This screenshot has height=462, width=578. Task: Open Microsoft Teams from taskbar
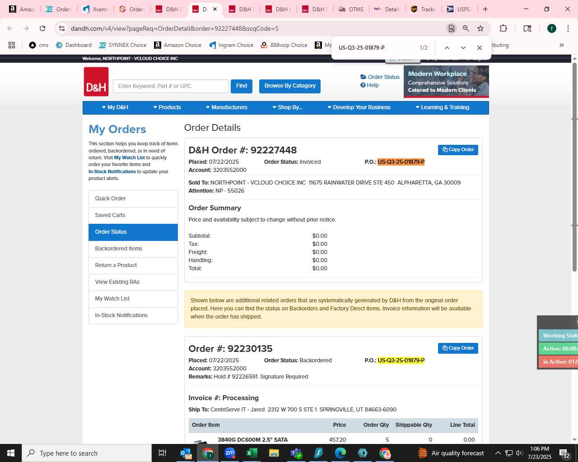pos(296,453)
